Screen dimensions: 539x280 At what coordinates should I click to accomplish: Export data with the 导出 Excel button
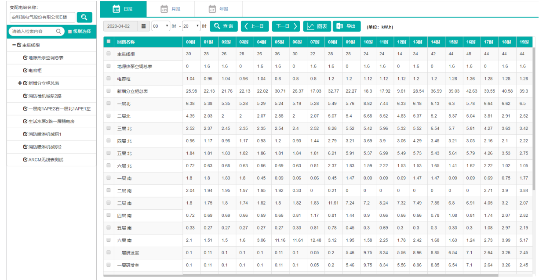pos(346,26)
